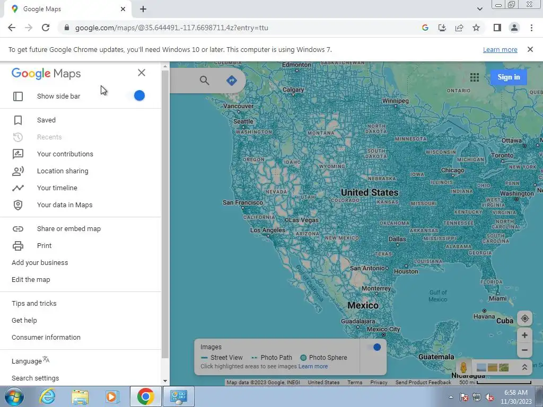This screenshot has height=407, width=543.
Task: Select the Google Maps tab
Action: [x=68, y=10]
